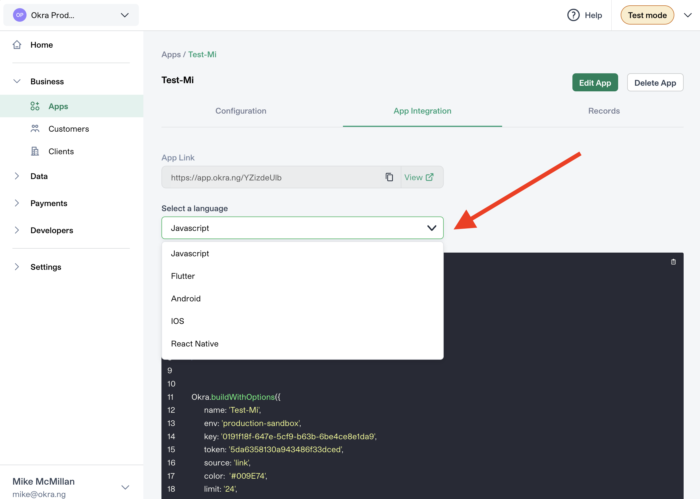The width and height of the screenshot is (700, 499).
Task: Go to Home in sidebar
Action: coord(41,45)
